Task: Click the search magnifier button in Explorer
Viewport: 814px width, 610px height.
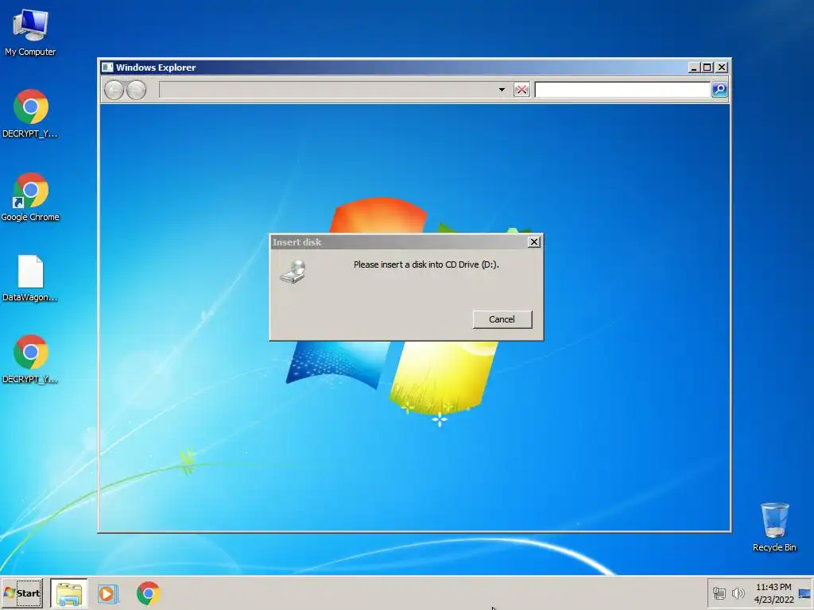Action: (719, 90)
